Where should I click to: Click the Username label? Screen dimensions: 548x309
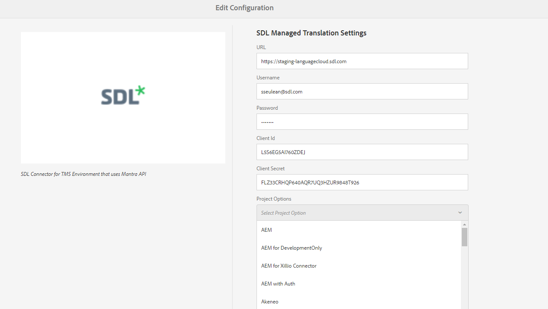[x=268, y=78]
